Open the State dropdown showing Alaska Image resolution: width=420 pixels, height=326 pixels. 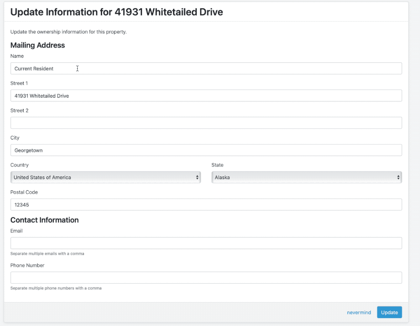(307, 177)
